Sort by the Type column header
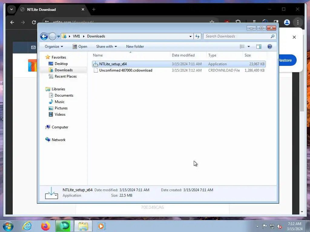 (x=224, y=55)
